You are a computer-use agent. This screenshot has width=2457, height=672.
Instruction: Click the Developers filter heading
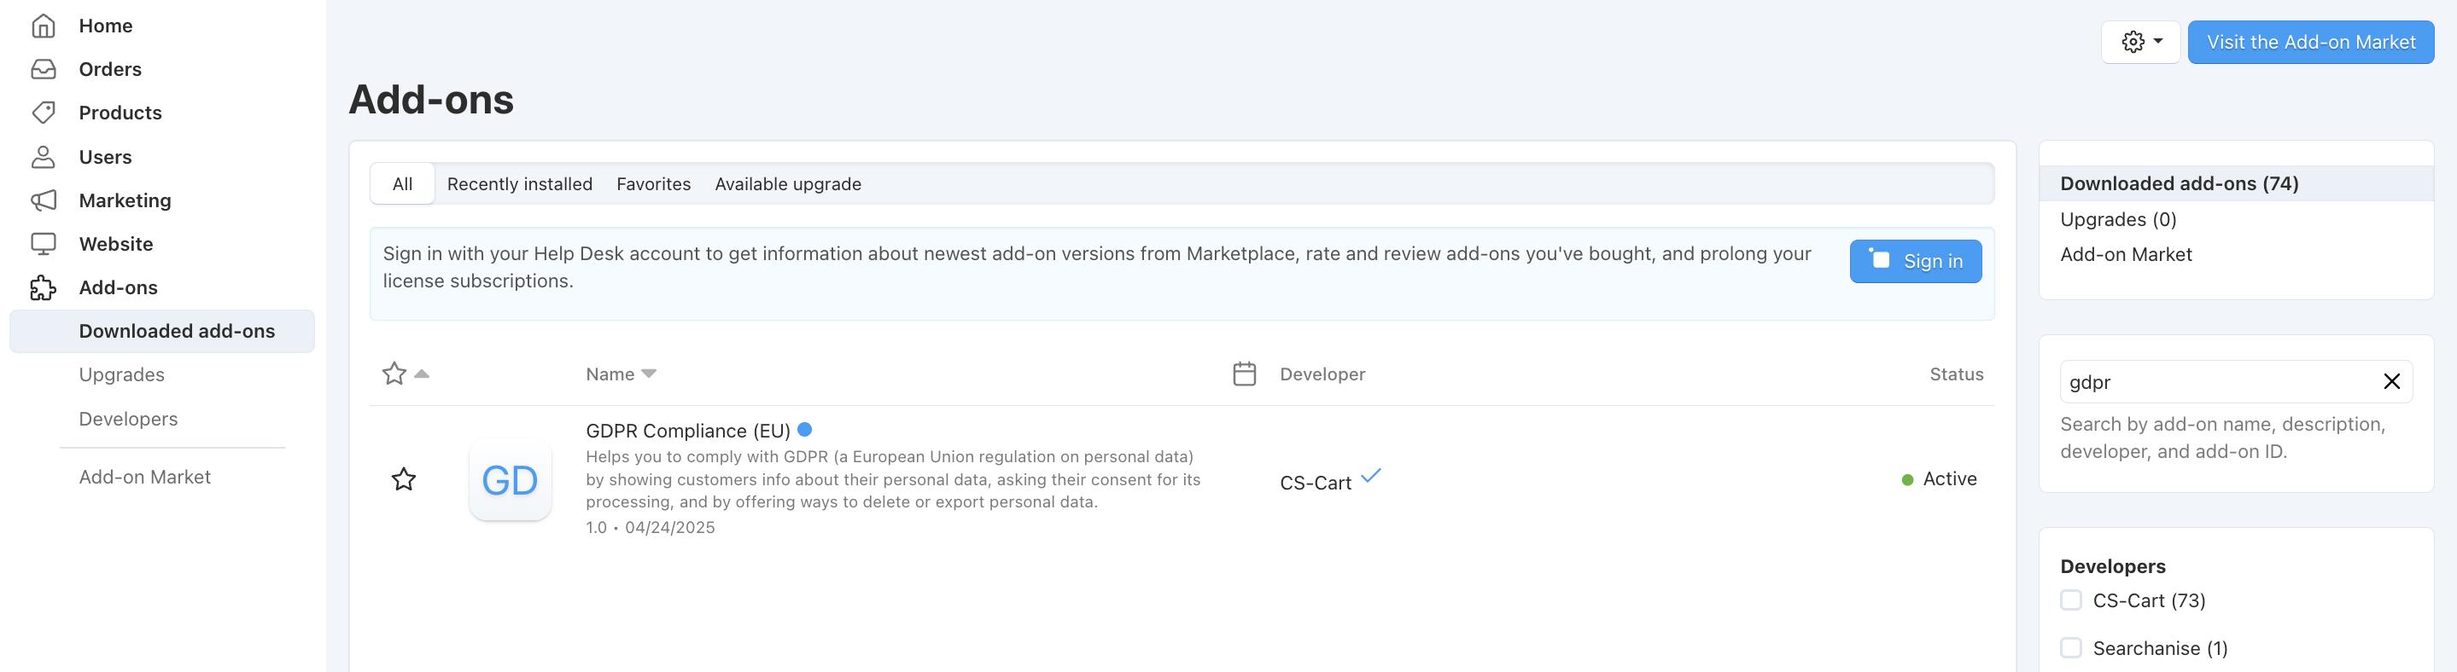point(2113,566)
